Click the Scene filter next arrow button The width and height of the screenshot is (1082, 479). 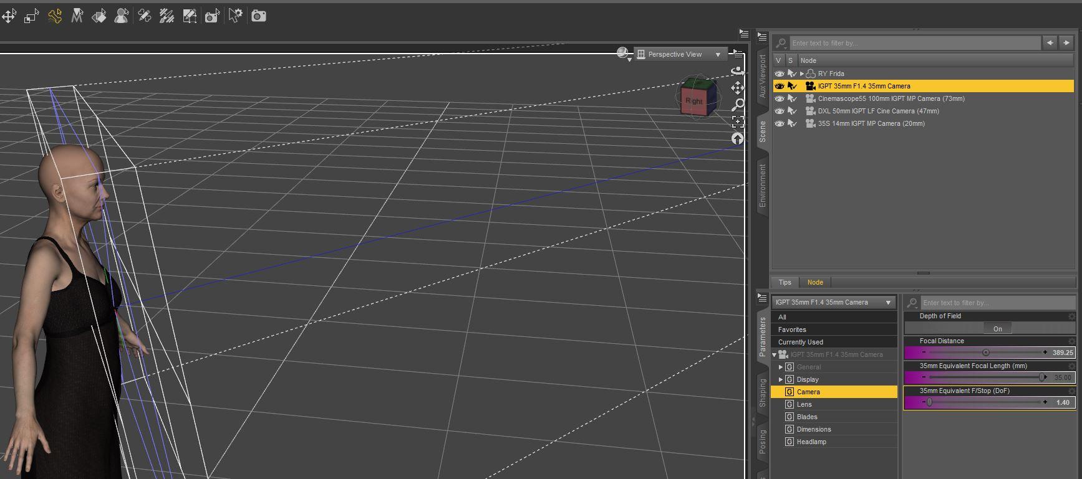click(x=1066, y=43)
